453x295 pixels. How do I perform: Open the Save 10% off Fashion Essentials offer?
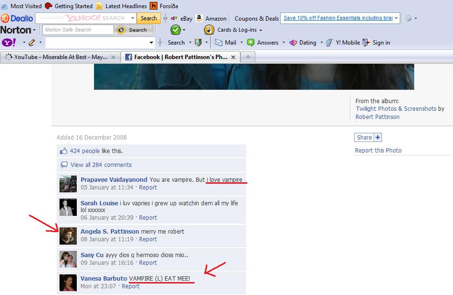pos(338,18)
